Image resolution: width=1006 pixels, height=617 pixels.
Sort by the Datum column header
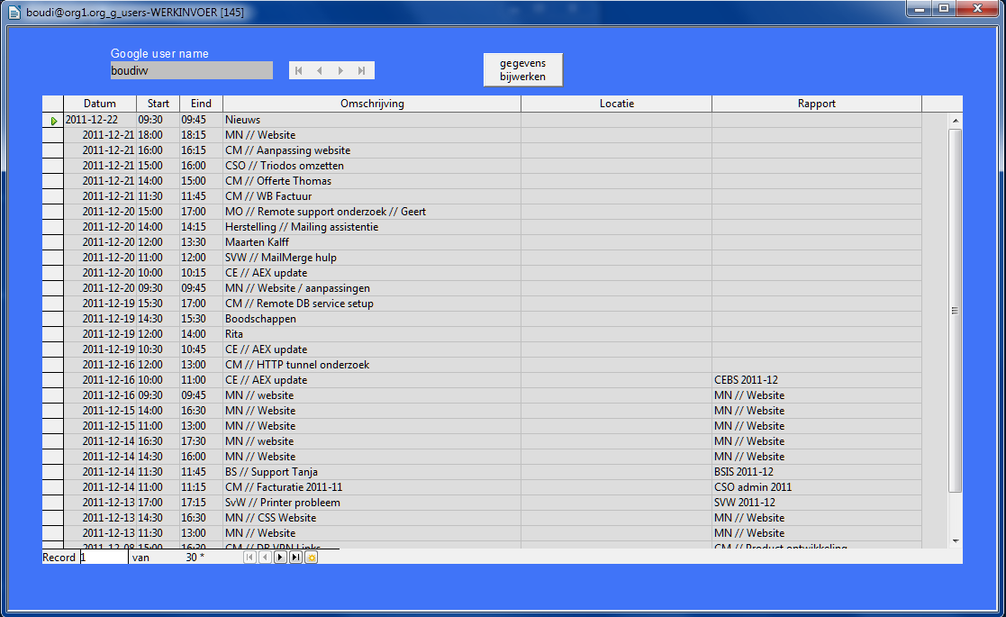tap(99, 104)
